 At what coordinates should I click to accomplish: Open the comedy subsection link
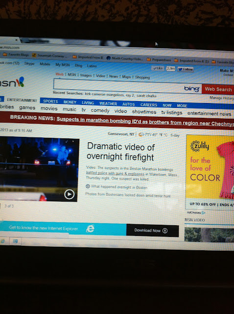100,110
